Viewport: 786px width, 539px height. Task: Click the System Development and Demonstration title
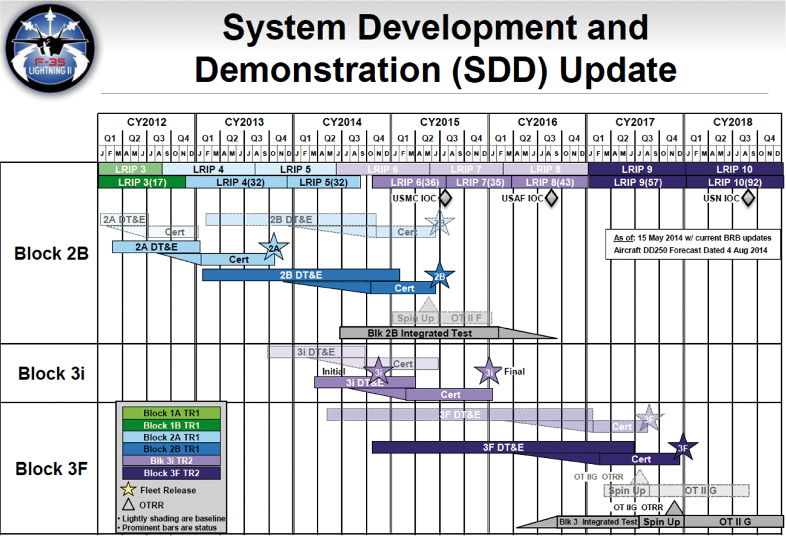436,48
